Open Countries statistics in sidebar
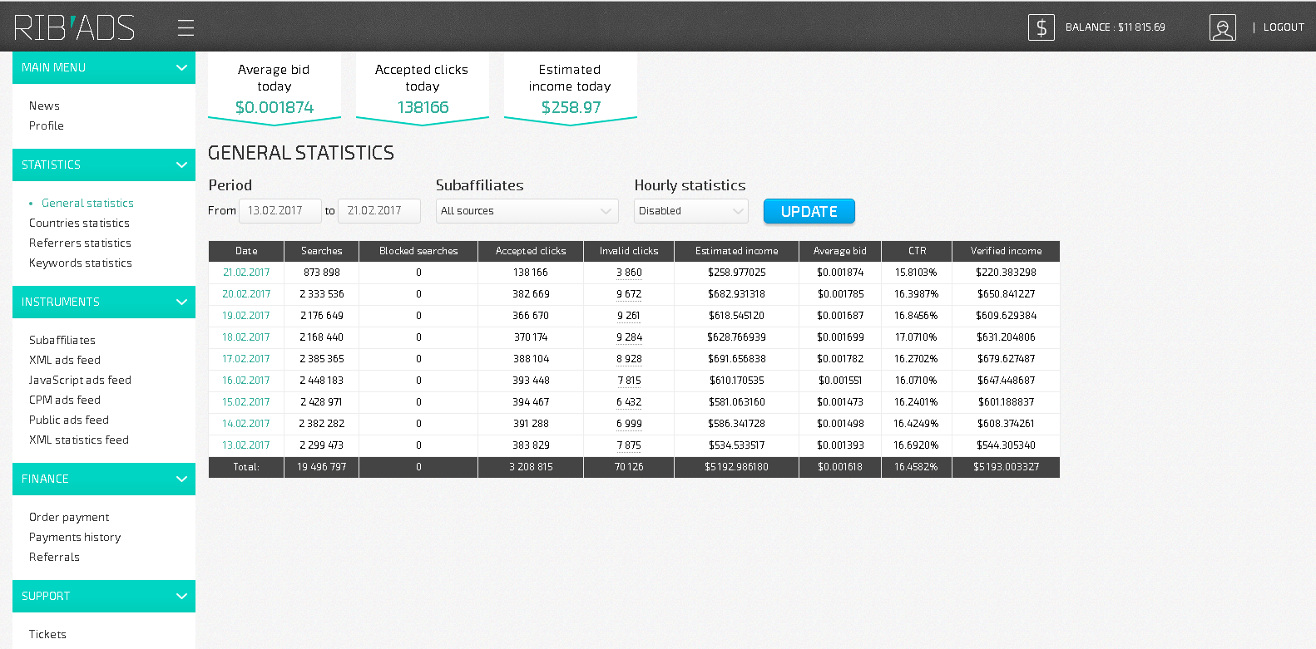The width and height of the screenshot is (1316, 649). pos(79,224)
